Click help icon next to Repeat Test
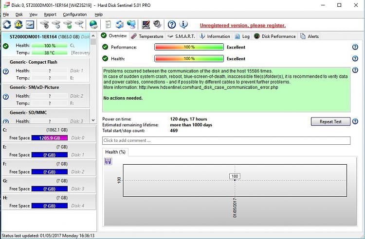The image size is (365, 239). click(x=355, y=121)
